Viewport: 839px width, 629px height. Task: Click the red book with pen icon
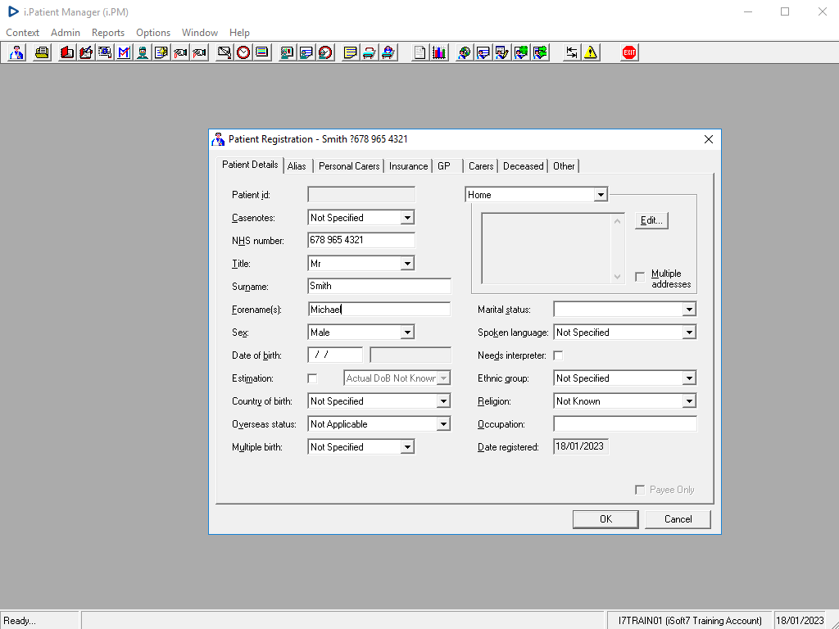coord(85,52)
